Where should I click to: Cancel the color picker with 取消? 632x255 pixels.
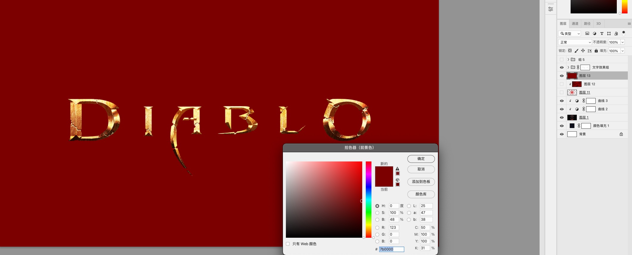point(421,169)
